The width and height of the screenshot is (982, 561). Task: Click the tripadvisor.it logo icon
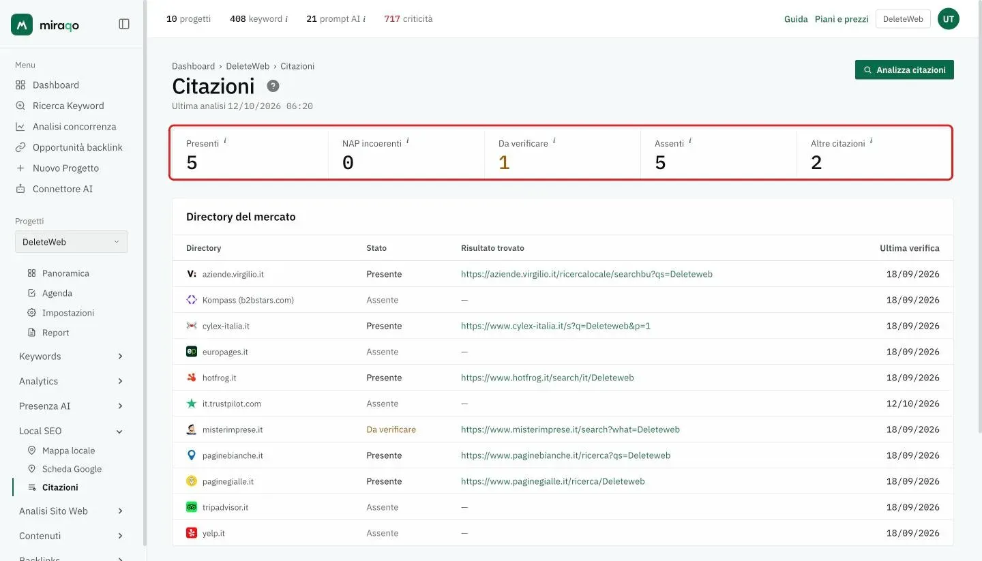192,507
